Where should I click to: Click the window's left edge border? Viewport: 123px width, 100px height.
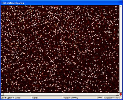[x=0, y=50]
